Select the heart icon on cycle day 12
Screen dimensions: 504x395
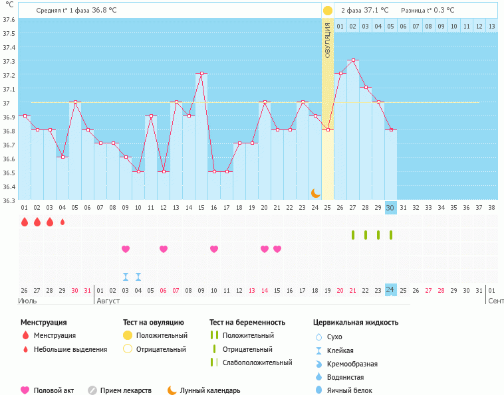point(164,249)
